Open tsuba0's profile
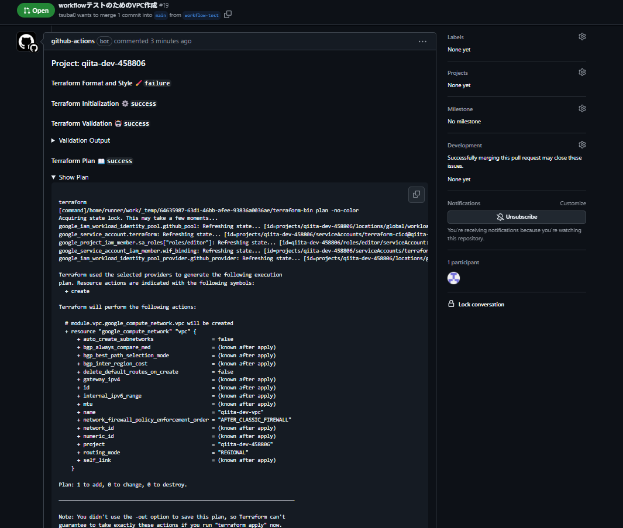Viewport: 623px width, 528px height. click(66, 15)
